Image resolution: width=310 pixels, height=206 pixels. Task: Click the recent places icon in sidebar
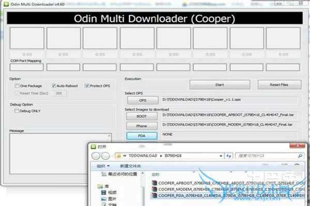tap(104, 174)
